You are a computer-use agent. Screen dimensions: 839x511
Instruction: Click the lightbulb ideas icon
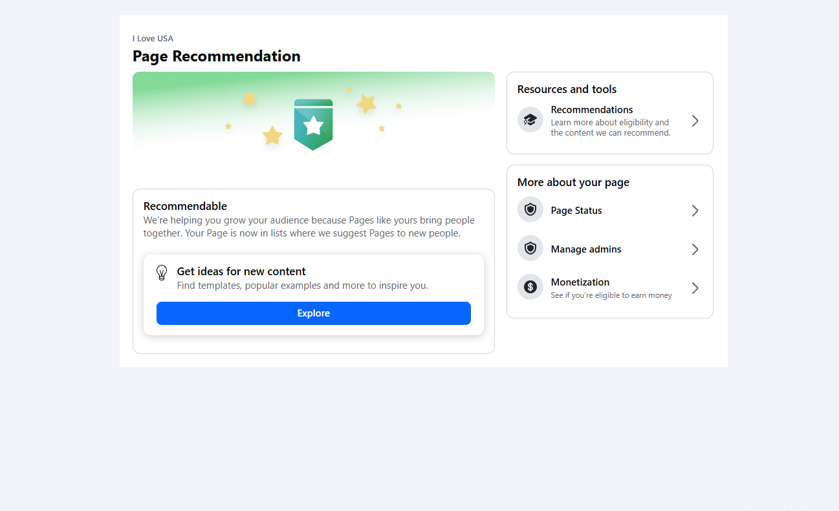pos(162,273)
